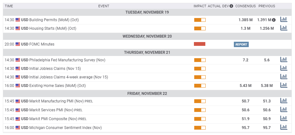Click the red impact bar for FOMC Minutes
The height and width of the screenshot is (135, 295).
200,44
